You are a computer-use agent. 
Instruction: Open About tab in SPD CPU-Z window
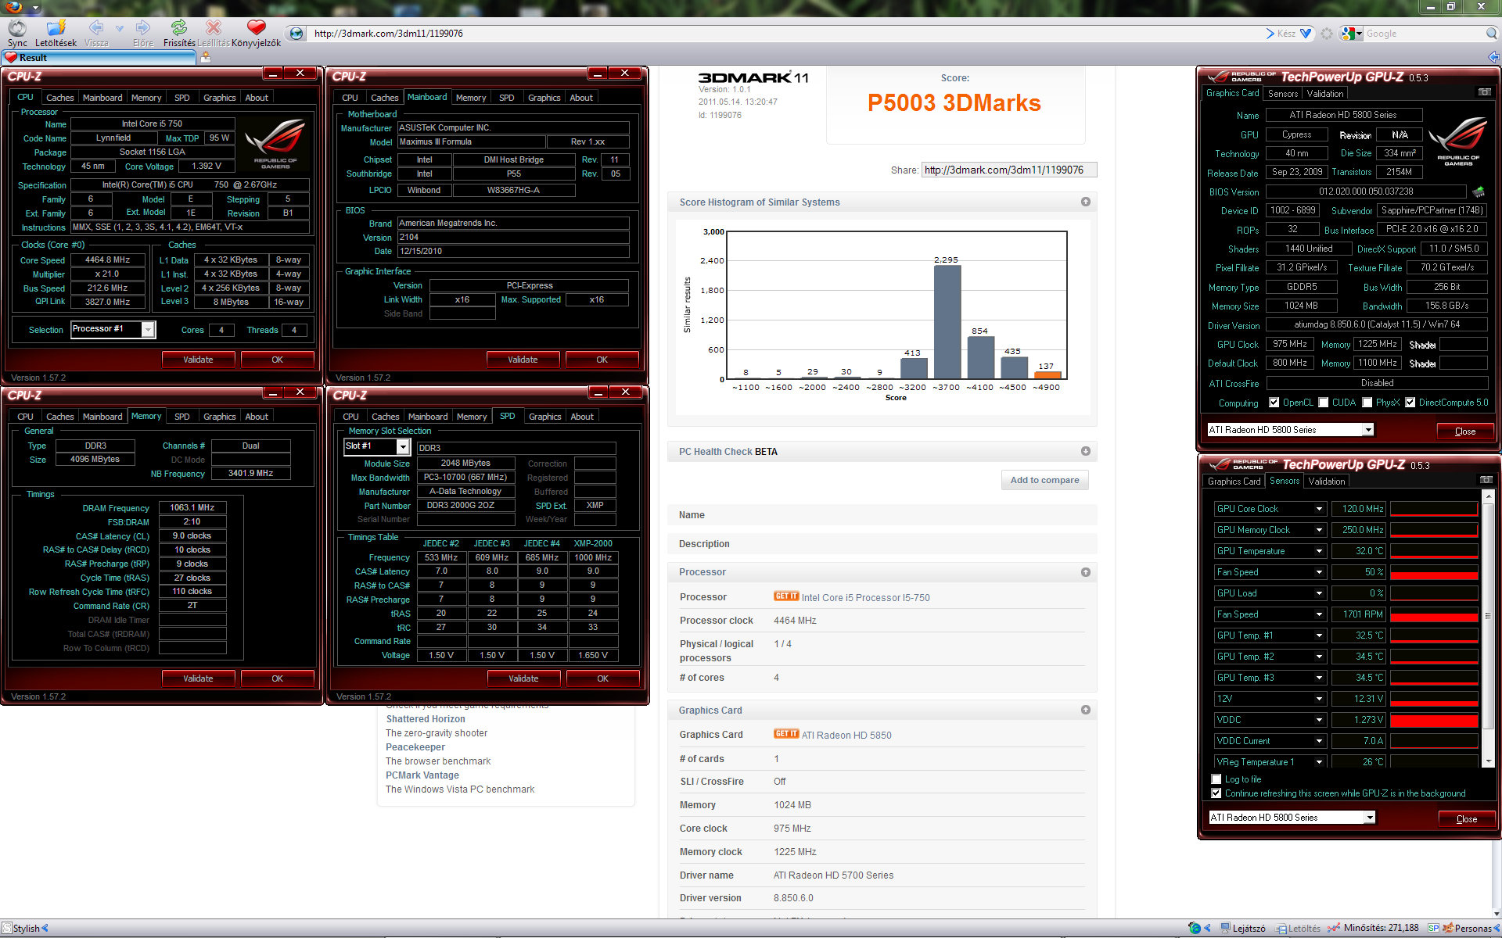pos(582,417)
